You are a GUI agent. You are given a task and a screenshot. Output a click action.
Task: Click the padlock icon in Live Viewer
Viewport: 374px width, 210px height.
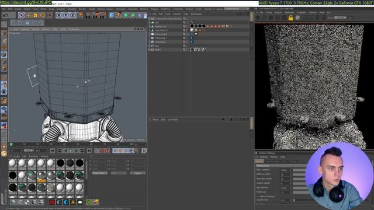(x=290, y=18)
